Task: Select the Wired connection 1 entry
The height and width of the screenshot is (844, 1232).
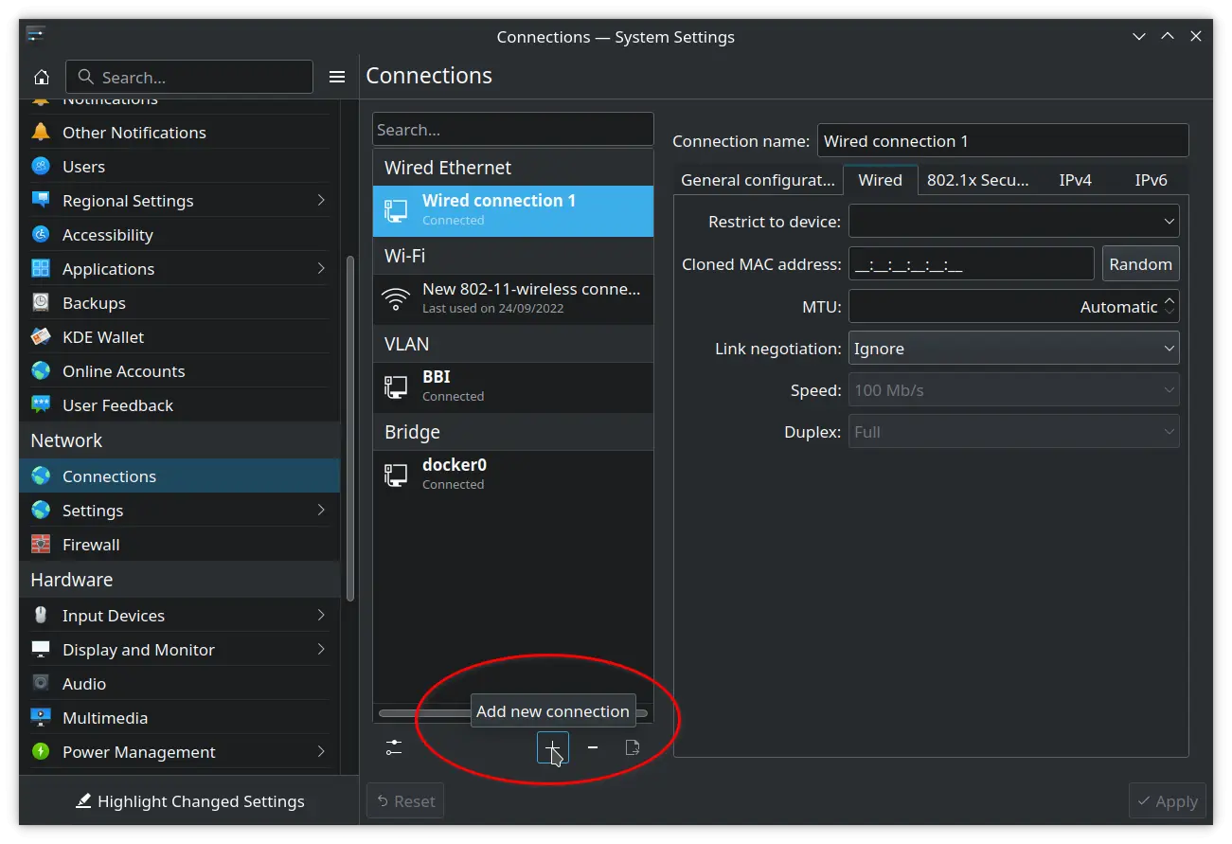Action: point(513,210)
